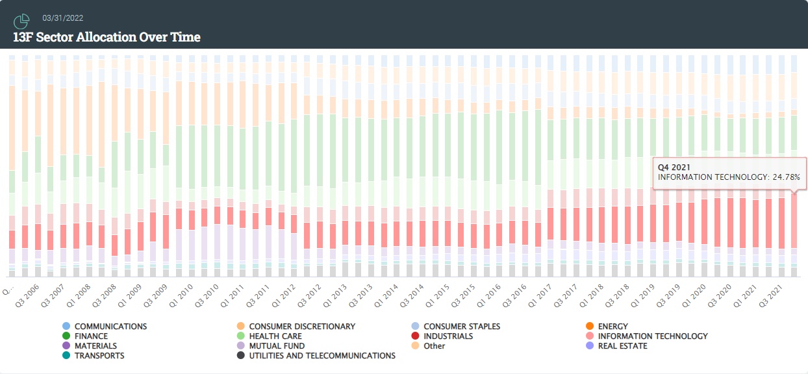Toggle the COMMUNICATIONS legend marker
Image resolution: width=808 pixels, height=374 pixels.
point(66,326)
